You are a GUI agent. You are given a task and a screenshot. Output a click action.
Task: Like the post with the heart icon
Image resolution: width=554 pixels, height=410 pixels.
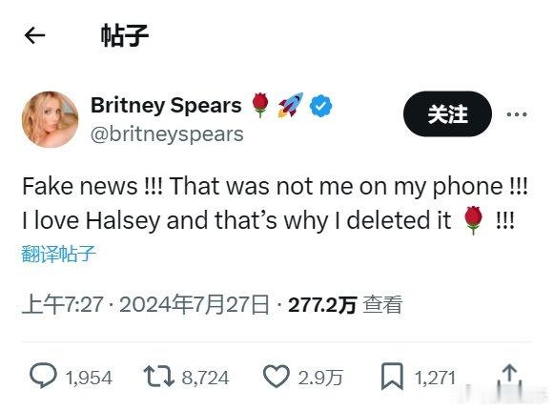pos(277,376)
